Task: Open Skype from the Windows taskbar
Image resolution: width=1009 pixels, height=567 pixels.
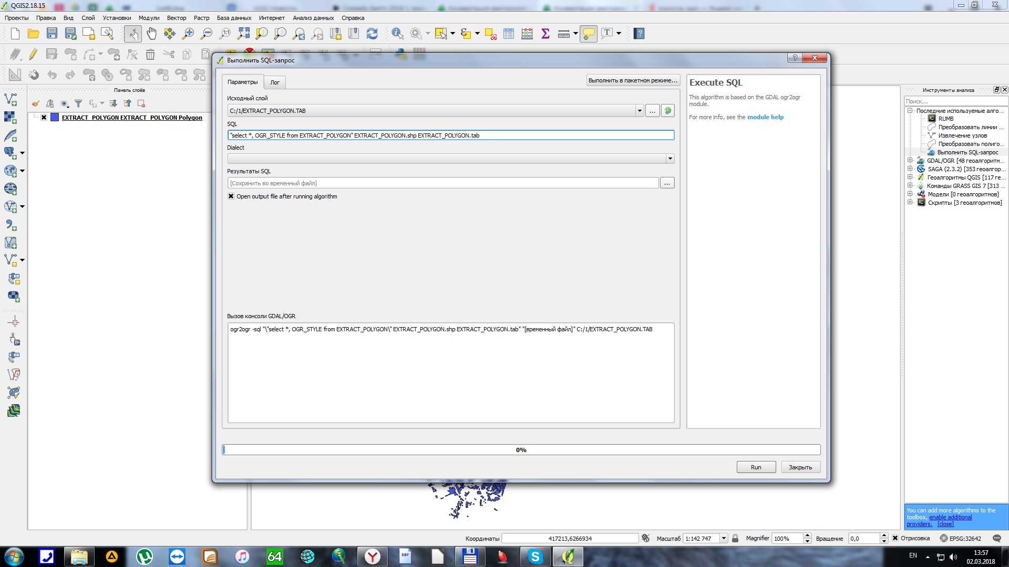Action: [x=535, y=556]
